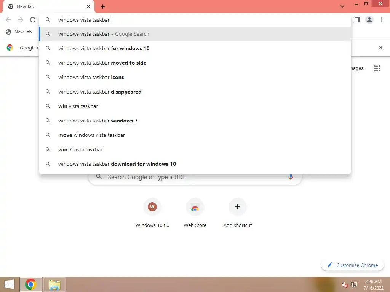Open the Web Store shortcut
Screen dimensions: 390x292
click(195, 213)
